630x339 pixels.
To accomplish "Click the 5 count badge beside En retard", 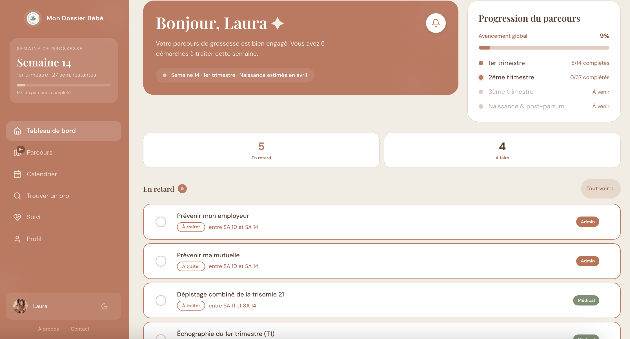I will [x=182, y=189].
